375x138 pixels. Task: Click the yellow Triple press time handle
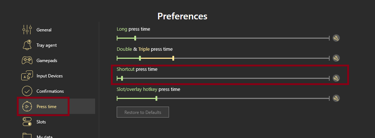[x=173, y=58]
